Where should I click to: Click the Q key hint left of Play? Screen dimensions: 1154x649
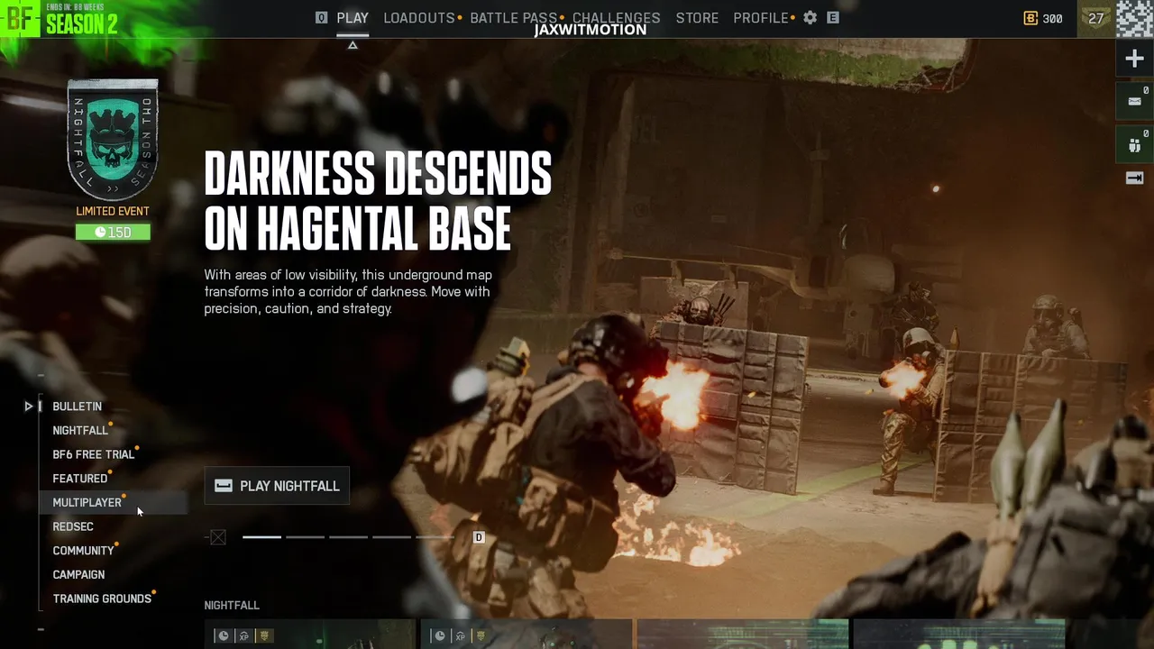321,18
